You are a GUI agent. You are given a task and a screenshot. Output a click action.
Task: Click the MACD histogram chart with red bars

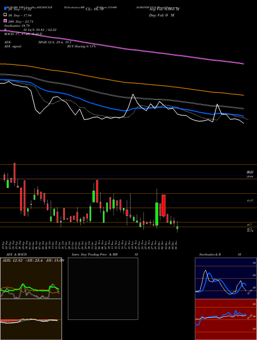pos(31,319)
